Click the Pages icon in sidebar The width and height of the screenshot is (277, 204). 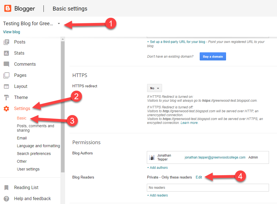coord(6,75)
